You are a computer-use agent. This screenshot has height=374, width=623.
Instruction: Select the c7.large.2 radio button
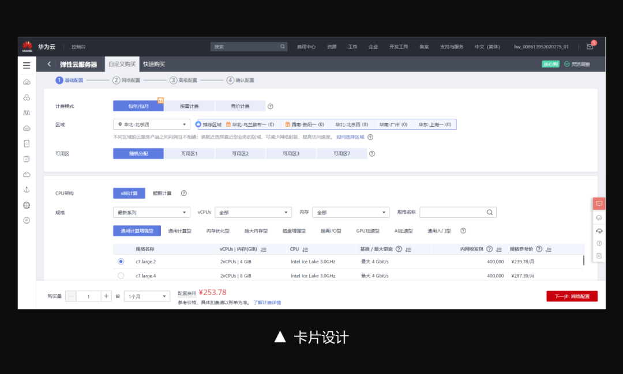(121, 261)
